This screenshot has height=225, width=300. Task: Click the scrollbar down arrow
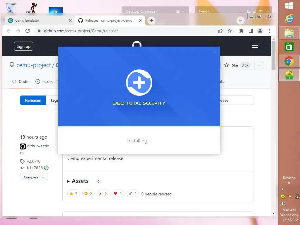click(x=273, y=213)
